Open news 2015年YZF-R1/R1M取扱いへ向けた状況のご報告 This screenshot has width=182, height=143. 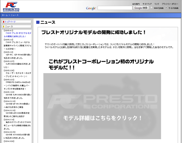coord(17,106)
